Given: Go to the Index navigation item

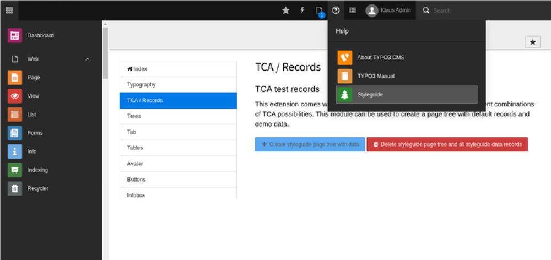Looking at the screenshot, I should [178, 69].
